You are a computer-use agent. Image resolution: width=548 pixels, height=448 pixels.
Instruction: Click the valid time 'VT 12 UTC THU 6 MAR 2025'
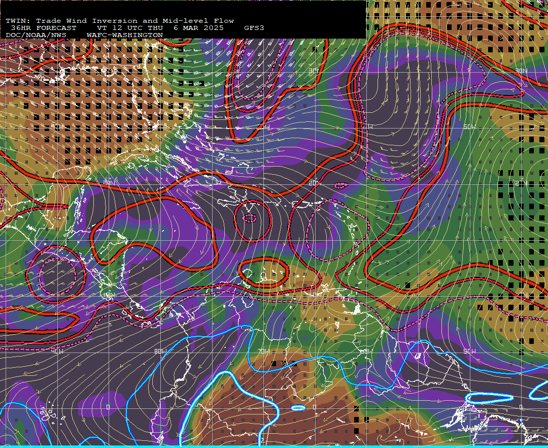(x=160, y=28)
